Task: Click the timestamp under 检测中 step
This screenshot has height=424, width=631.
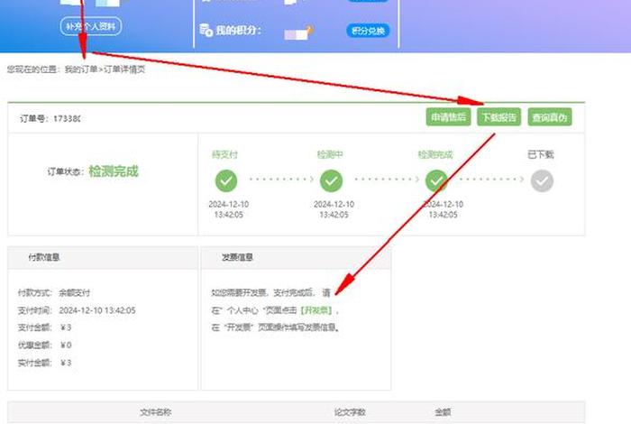Action: click(334, 209)
